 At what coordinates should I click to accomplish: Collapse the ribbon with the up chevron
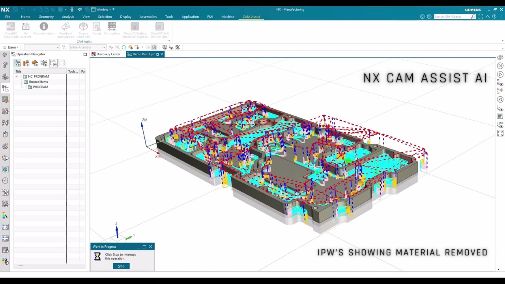[x=488, y=17]
